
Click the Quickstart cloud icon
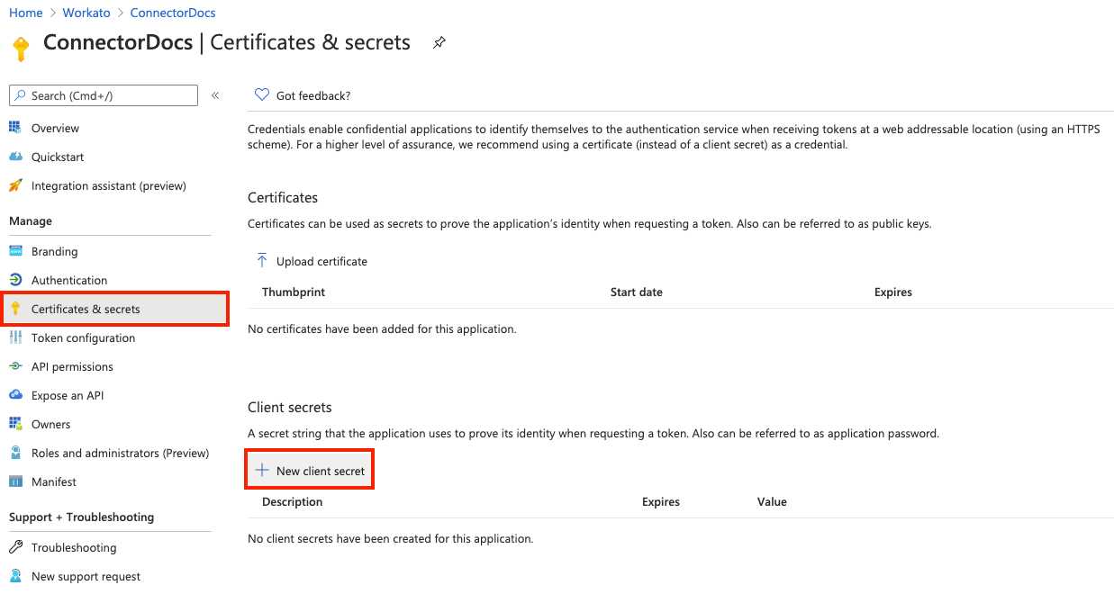click(x=15, y=157)
